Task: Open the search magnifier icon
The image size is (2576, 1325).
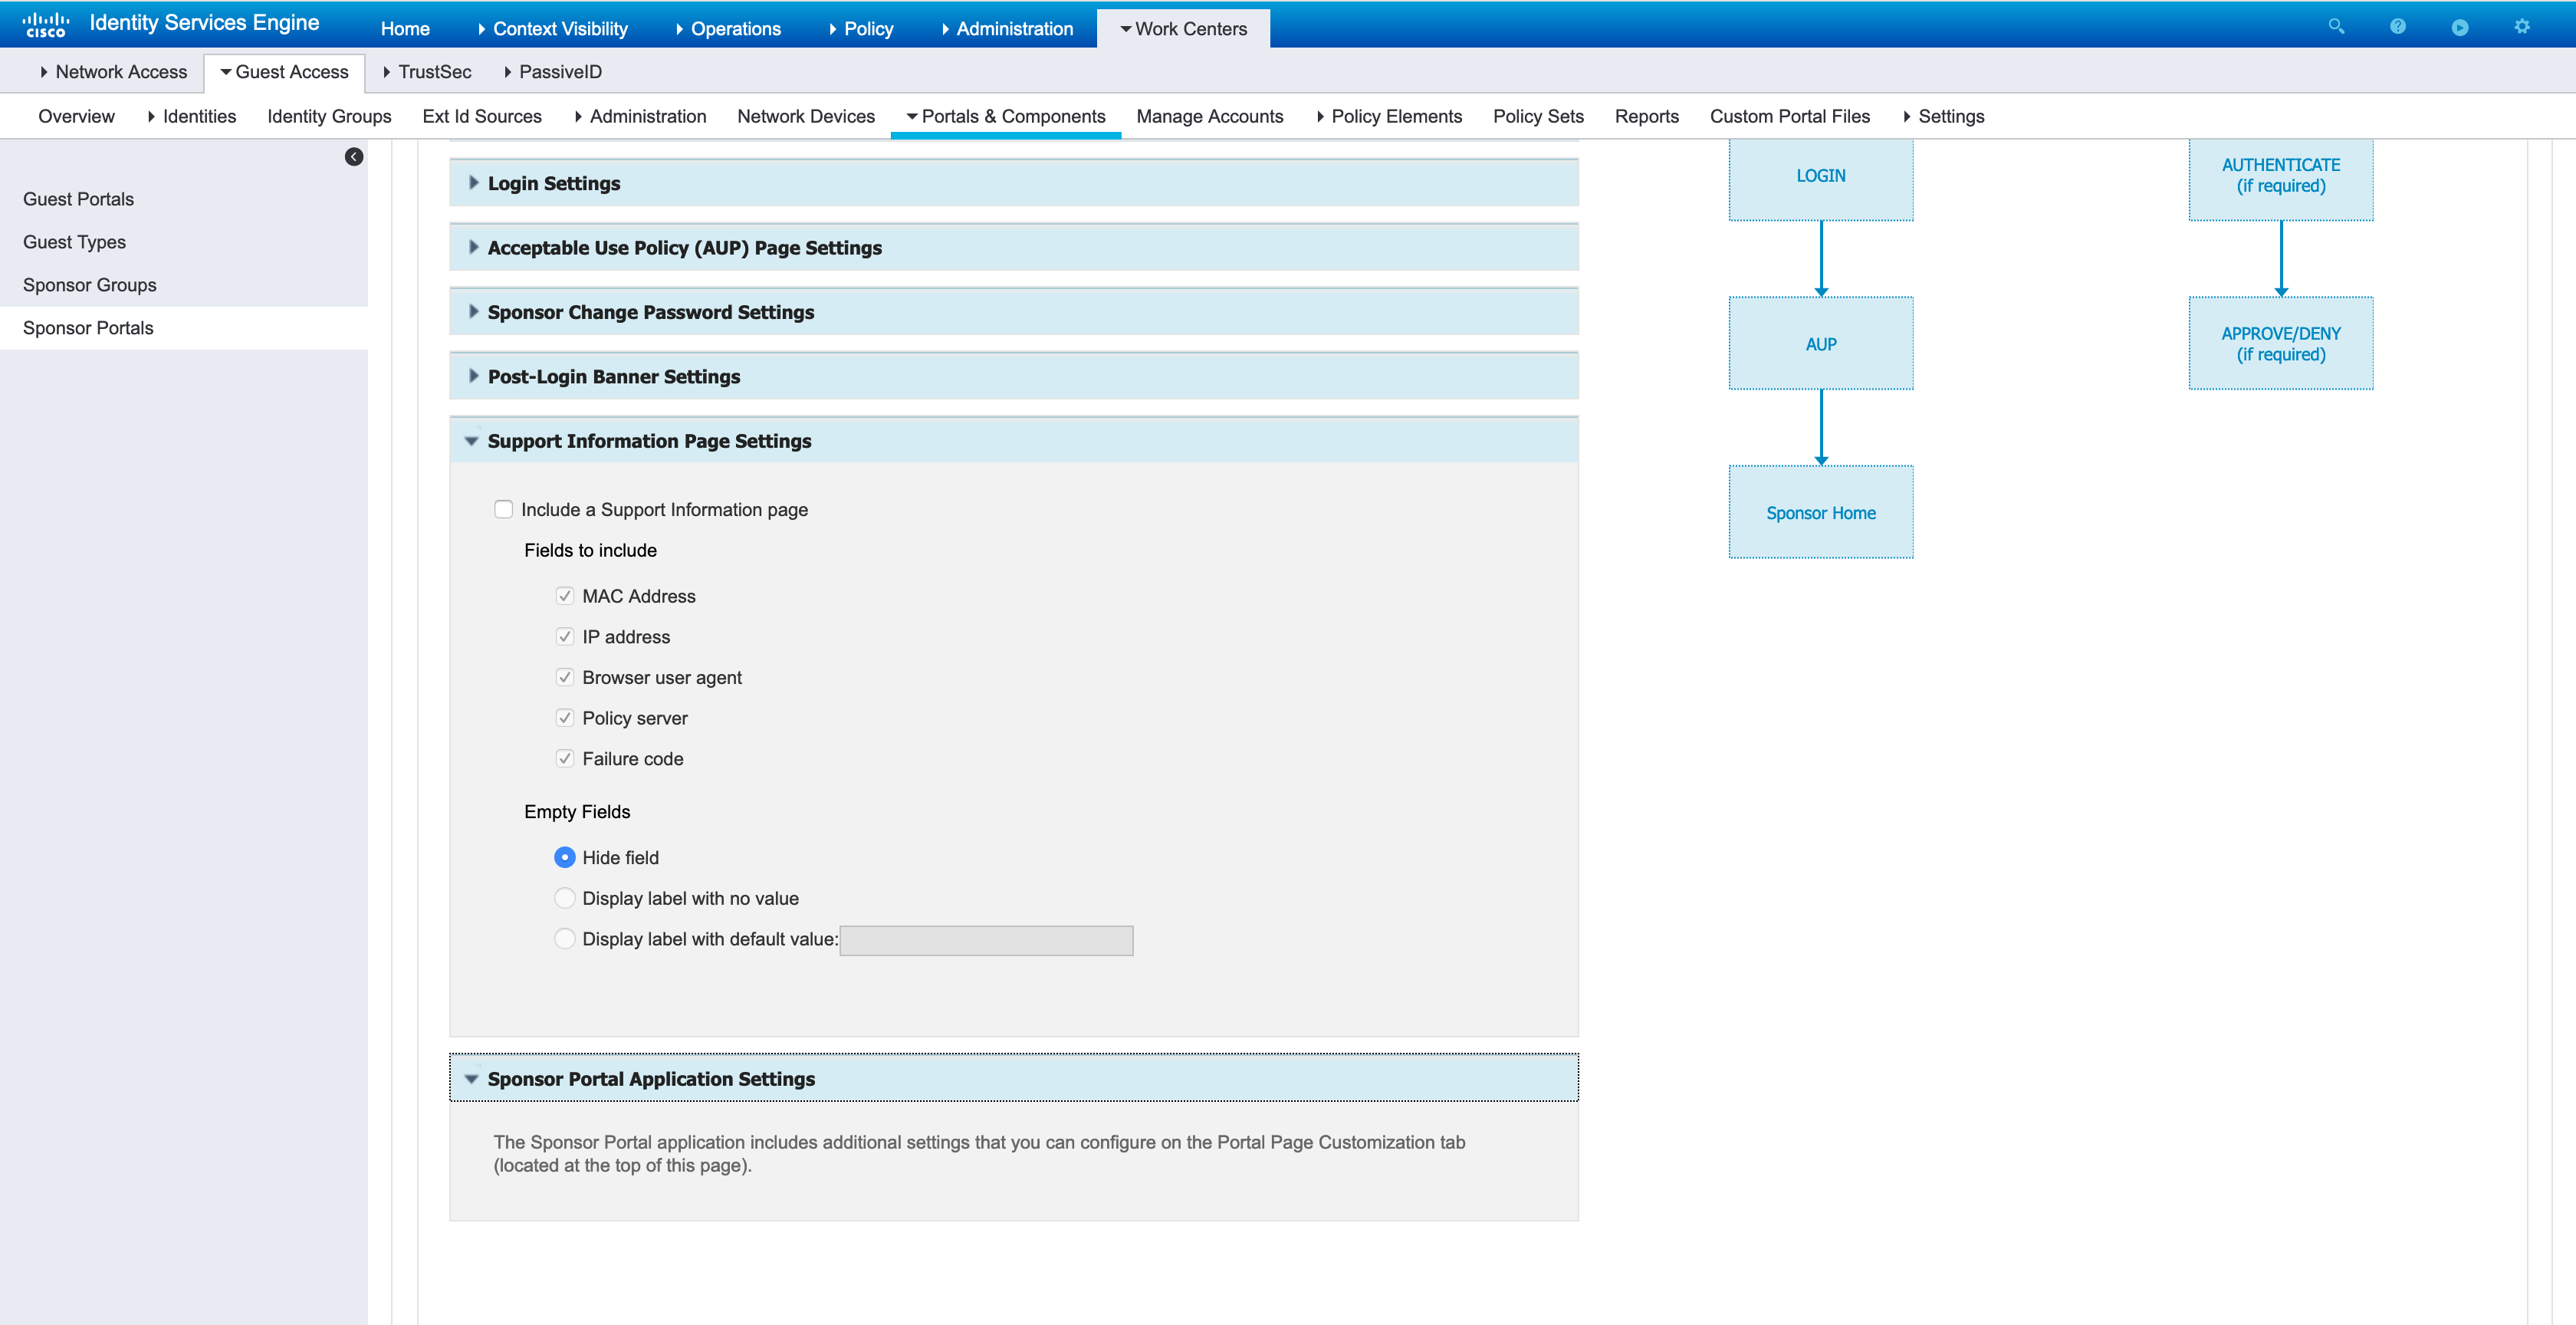Action: (x=2336, y=27)
